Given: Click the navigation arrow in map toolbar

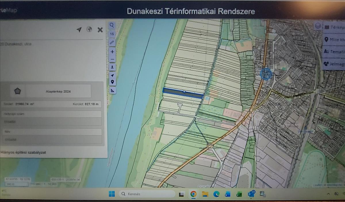Looking at the screenshot, I should tap(112, 75).
